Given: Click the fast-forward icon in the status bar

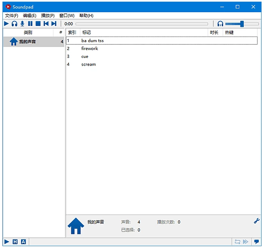Looking at the screenshot, I should point(245,242).
